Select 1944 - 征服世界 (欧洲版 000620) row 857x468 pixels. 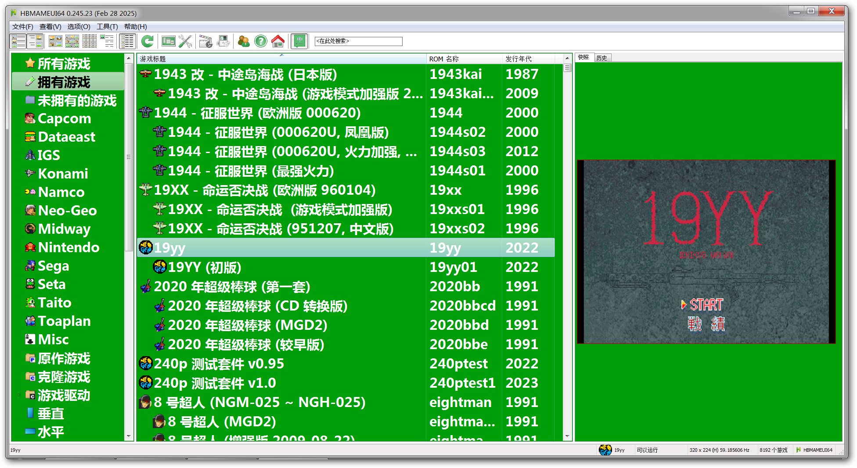point(346,113)
